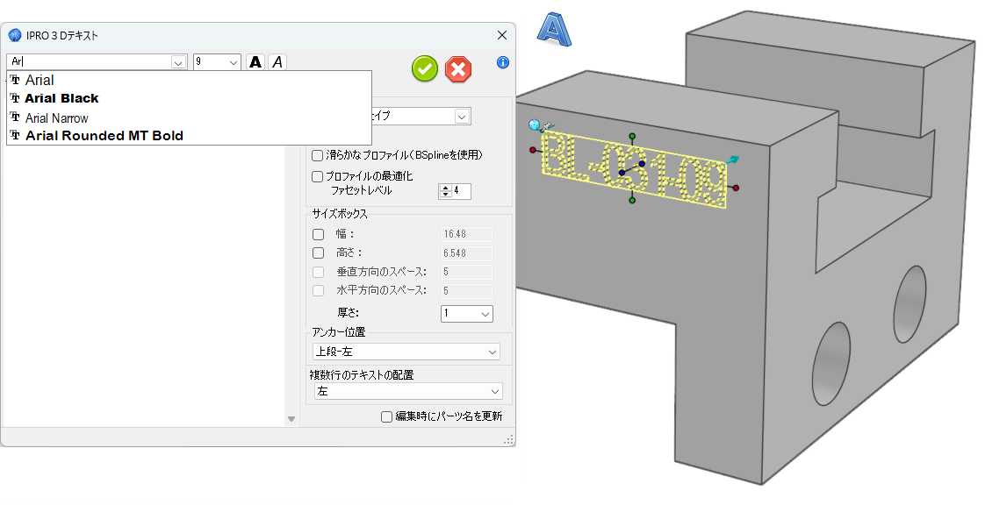This screenshot has height=505, width=985.
Task: Cancel with the red X button
Action: pyautogui.click(x=458, y=68)
